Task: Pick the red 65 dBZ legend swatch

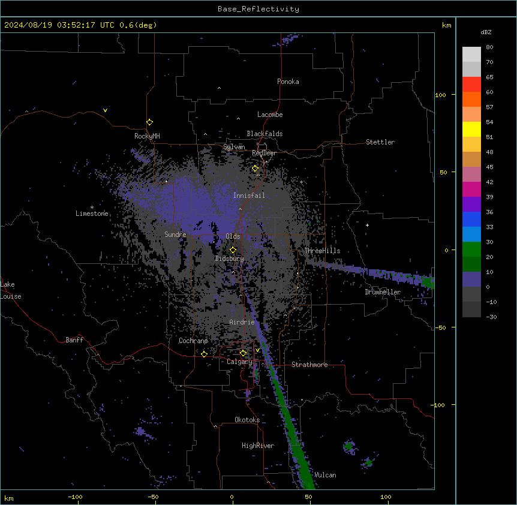Action: [471, 84]
